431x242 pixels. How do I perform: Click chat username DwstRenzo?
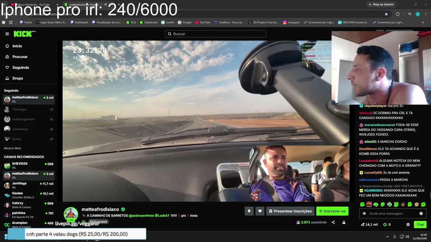coord(368,149)
